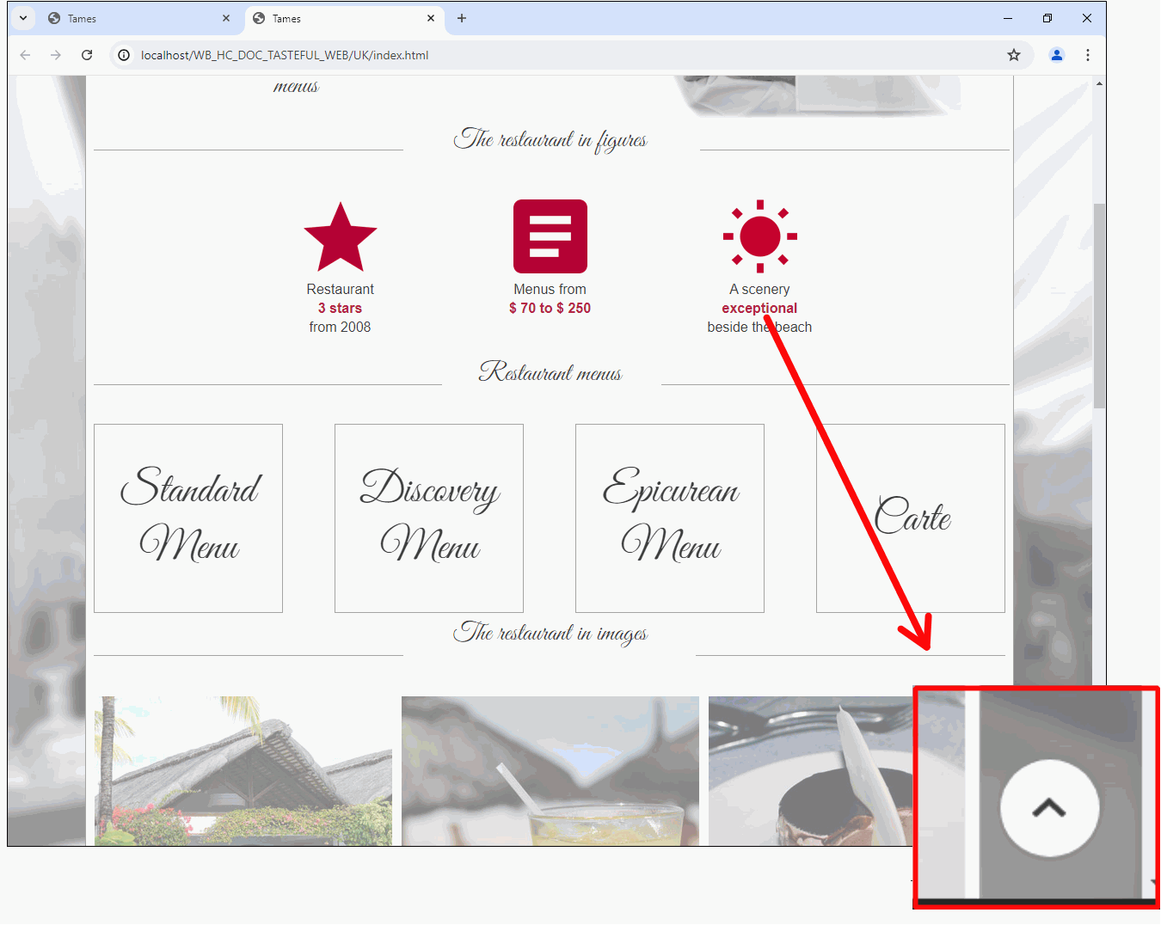Click '$ 70 to $ 250' price text
1161x925 pixels.
550,308
